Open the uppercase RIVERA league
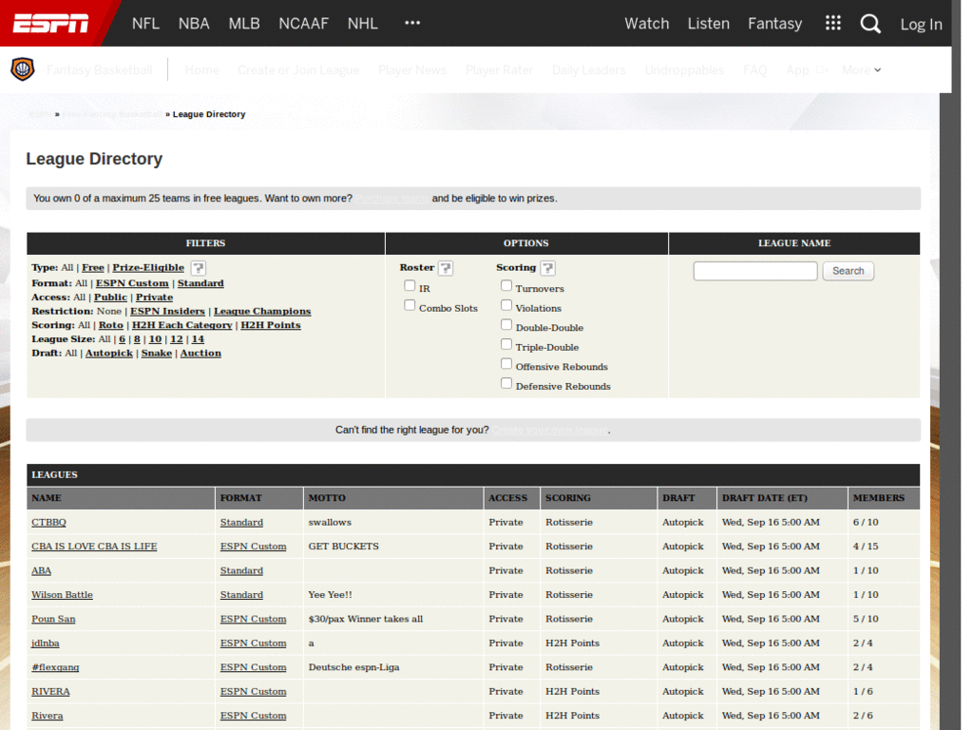The image size is (973, 730). (51, 692)
